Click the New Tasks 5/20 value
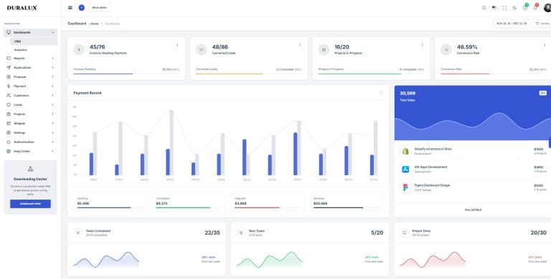 pyautogui.click(x=377, y=232)
